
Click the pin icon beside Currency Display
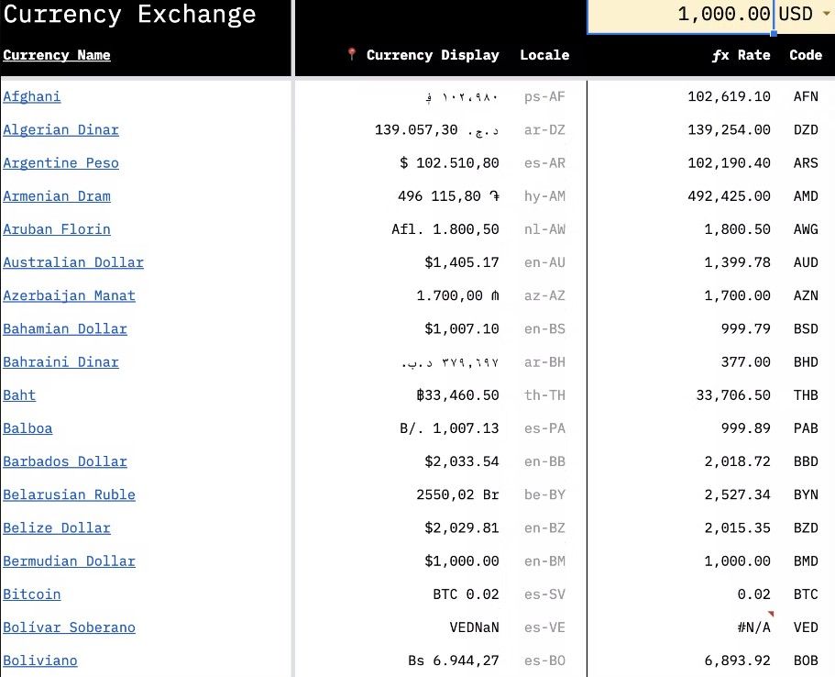[x=351, y=54]
